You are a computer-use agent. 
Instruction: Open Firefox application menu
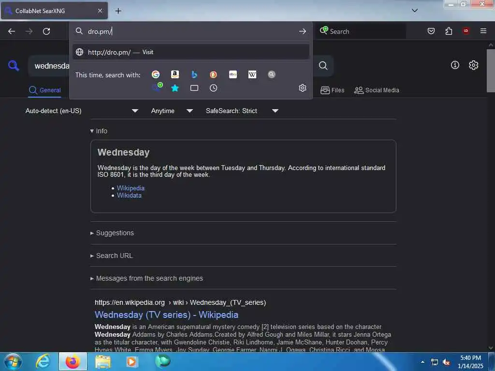pyautogui.click(x=483, y=31)
